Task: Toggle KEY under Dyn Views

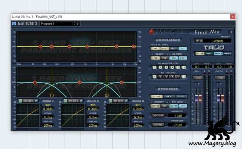Action: click(x=183, y=106)
